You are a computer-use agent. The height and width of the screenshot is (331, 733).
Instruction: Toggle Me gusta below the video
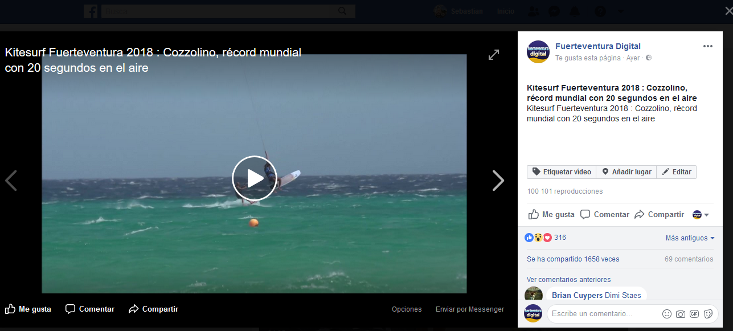click(x=28, y=309)
